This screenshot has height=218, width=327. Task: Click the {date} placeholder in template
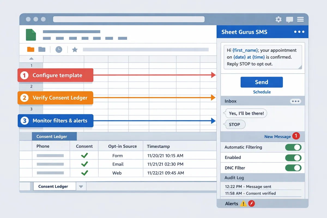coord(240,57)
